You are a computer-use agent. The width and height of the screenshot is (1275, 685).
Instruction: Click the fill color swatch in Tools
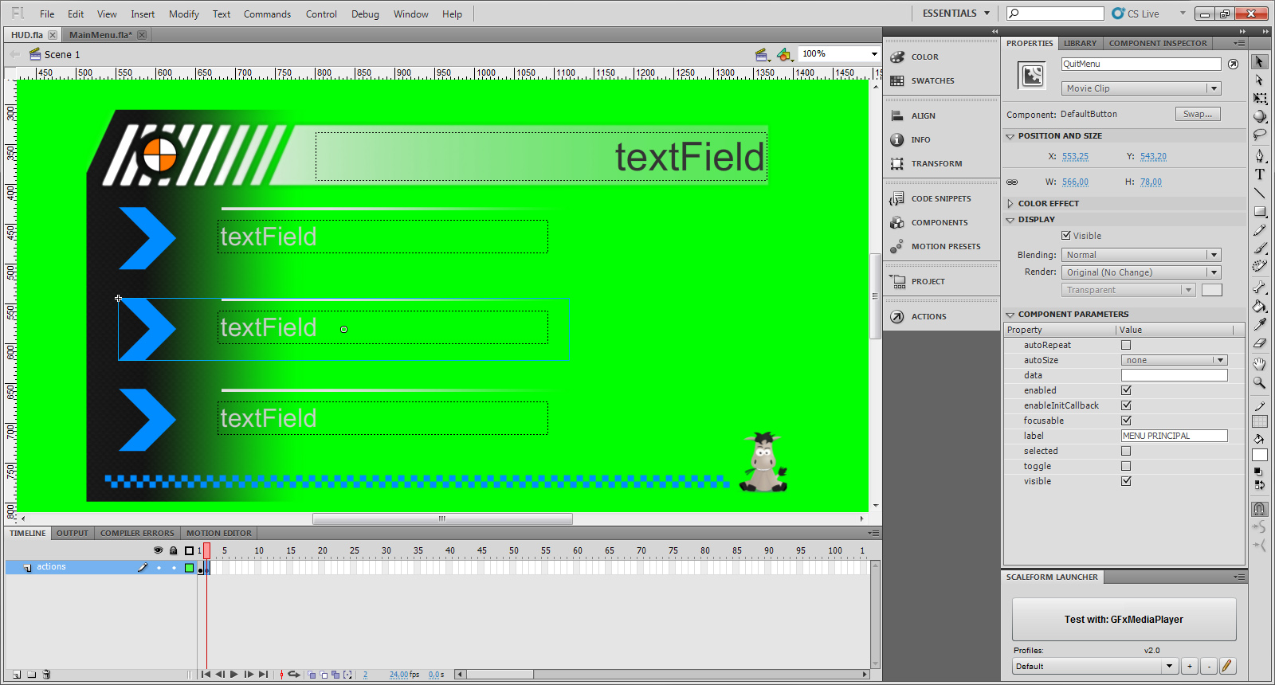tap(1260, 456)
